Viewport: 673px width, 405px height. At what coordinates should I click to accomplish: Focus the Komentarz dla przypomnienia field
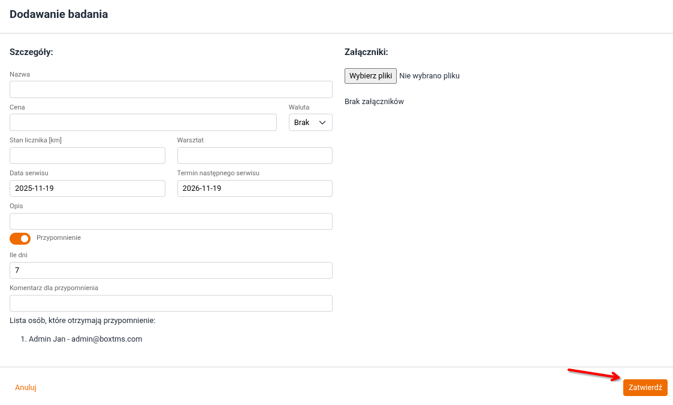[171, 303]
